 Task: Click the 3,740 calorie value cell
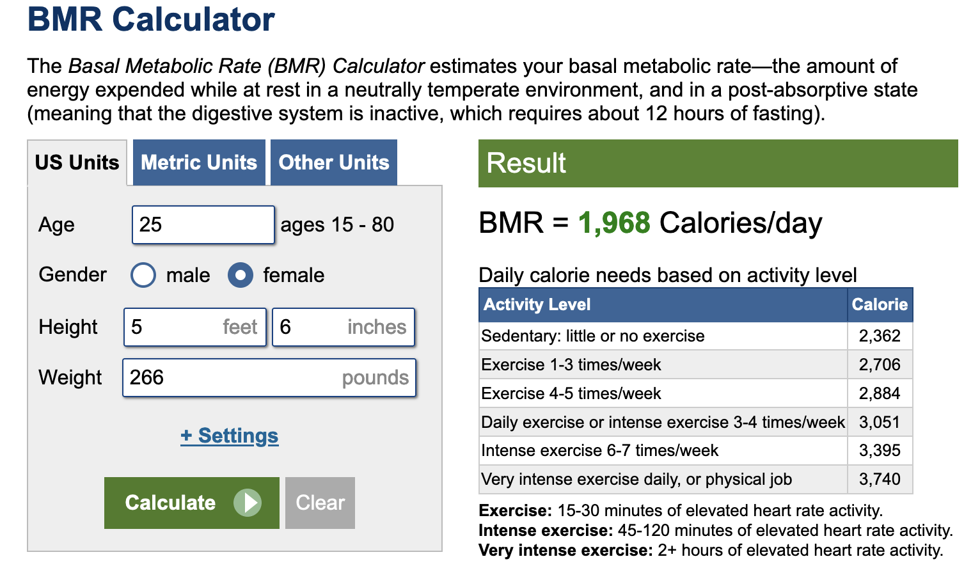(x=880, y=479)
